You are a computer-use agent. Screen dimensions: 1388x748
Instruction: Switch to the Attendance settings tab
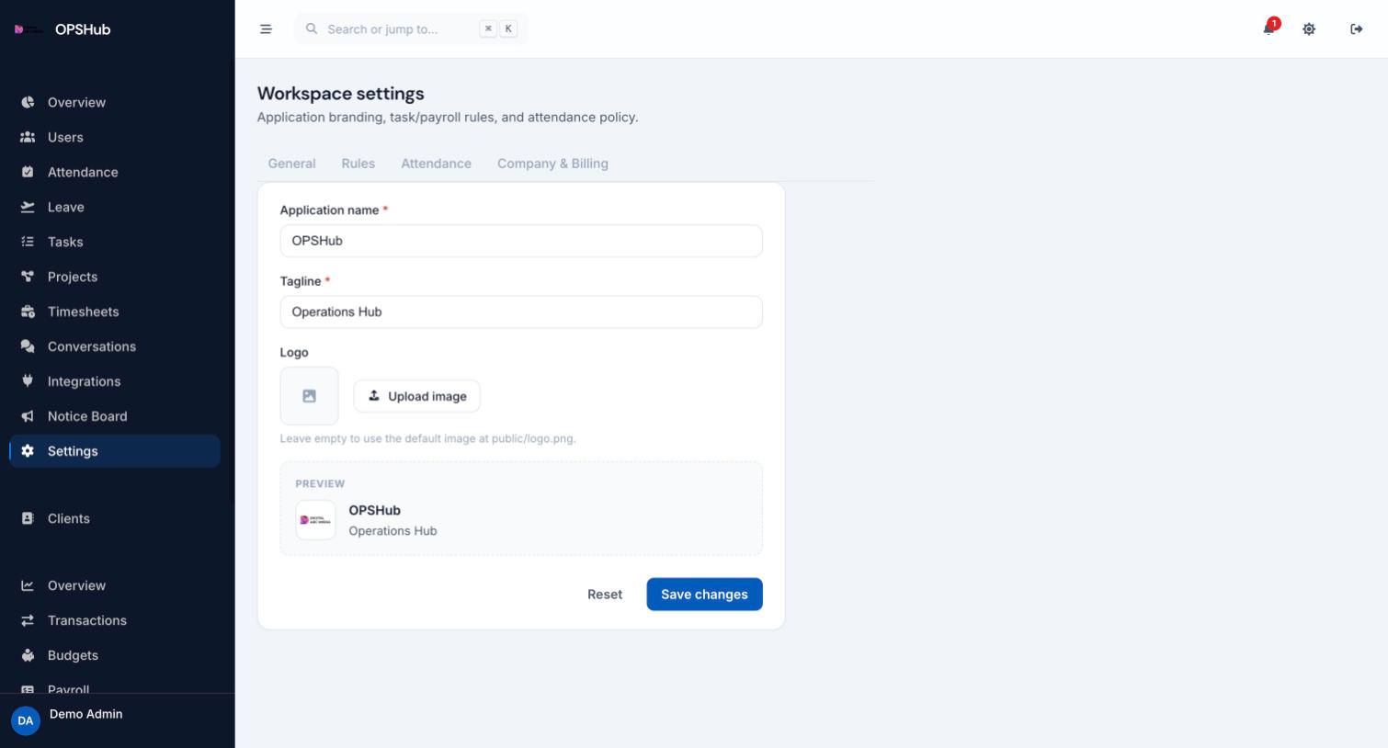click(436, 164)
